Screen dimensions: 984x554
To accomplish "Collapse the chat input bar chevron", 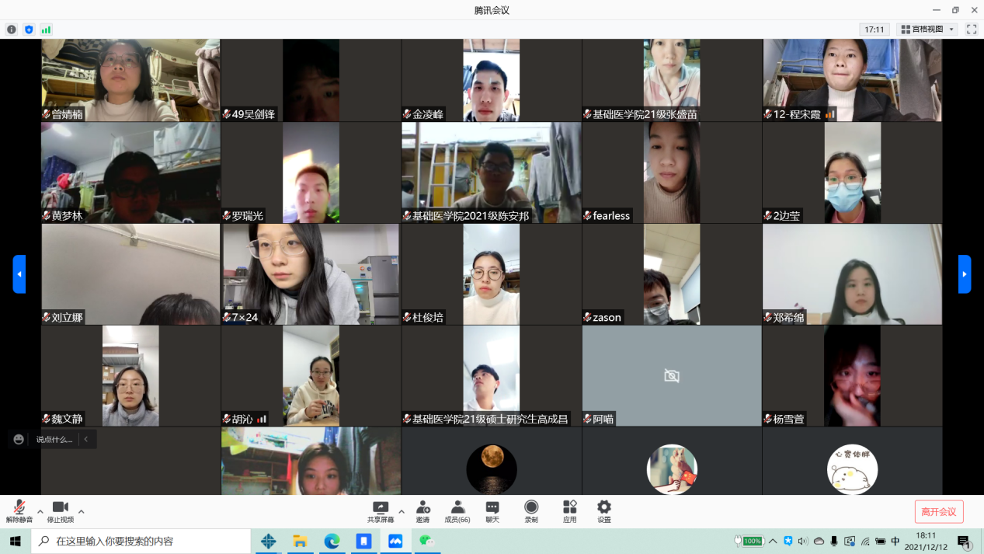I will (86, 439).
